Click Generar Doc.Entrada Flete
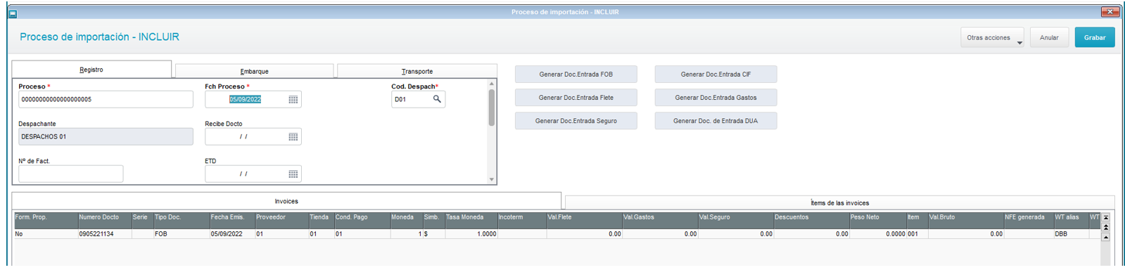The image size is (1125, 277). 576,98
